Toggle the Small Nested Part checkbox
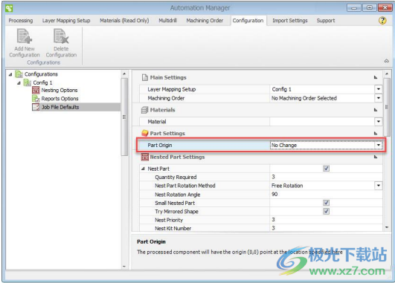This screenshot has width=395, height=283. click(x=327, y=203)
